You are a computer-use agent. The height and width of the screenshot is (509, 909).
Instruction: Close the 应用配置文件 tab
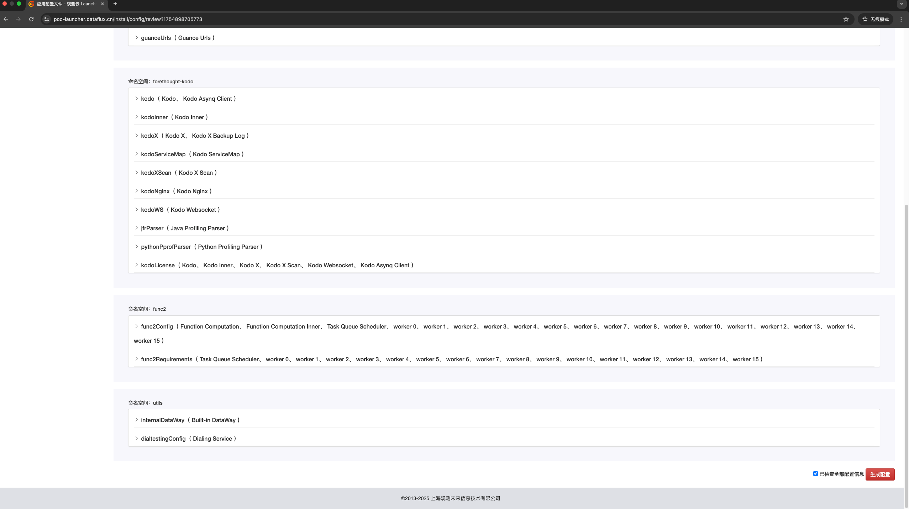pos(103,4)
